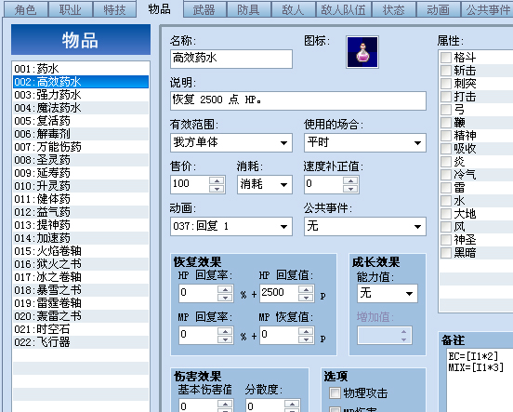Image resolution: width=513 pixels, height=412 pixels.
Task: Enable the 炎 attribute checkbox
Action: click(445, 162)
